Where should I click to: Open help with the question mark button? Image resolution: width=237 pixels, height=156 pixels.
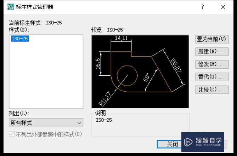tap(203, 7)
